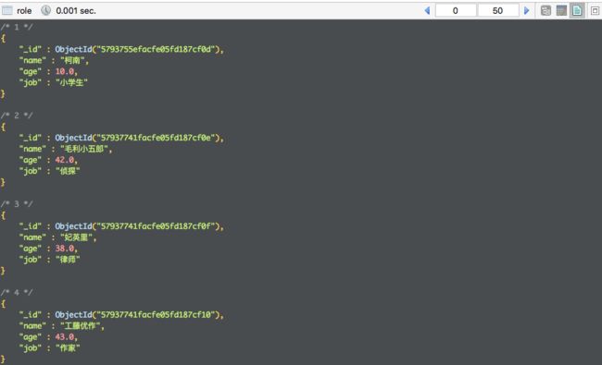Click the name value "毛利小五郎"
This screenshot has height=365, width=602.
pos(84,149)
